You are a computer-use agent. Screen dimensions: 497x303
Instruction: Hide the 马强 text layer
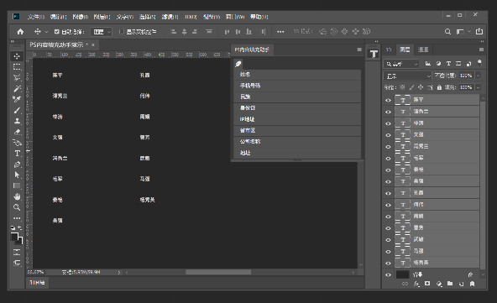pos(388,251)
